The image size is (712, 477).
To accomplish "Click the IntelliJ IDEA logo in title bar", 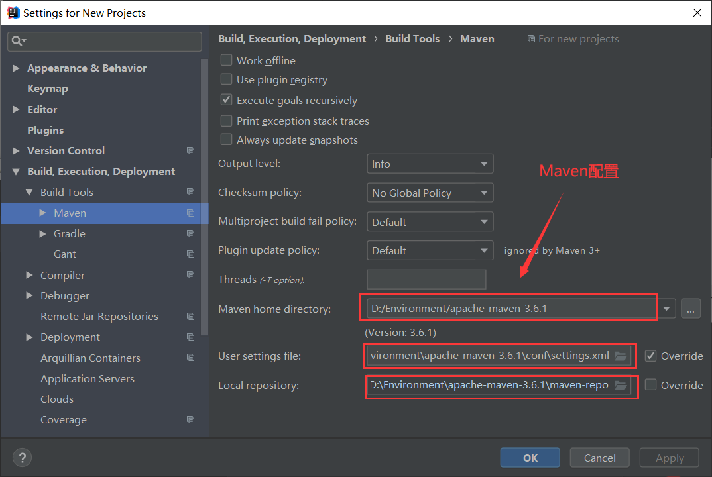I will point(13,12).
